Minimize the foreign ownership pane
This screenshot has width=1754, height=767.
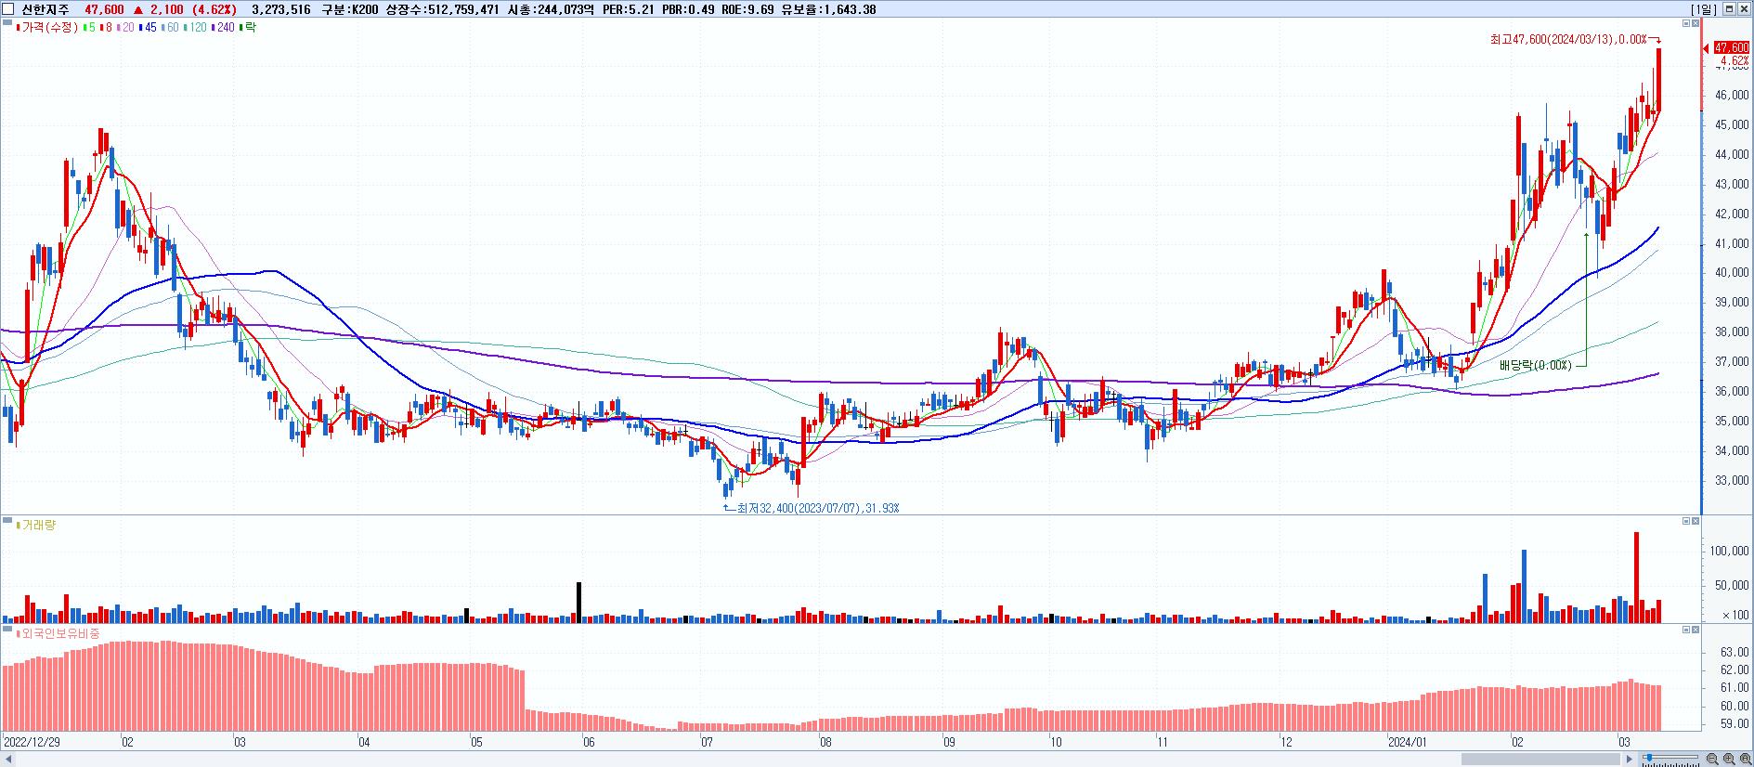pyautogui.click(x=1686, y=630)
